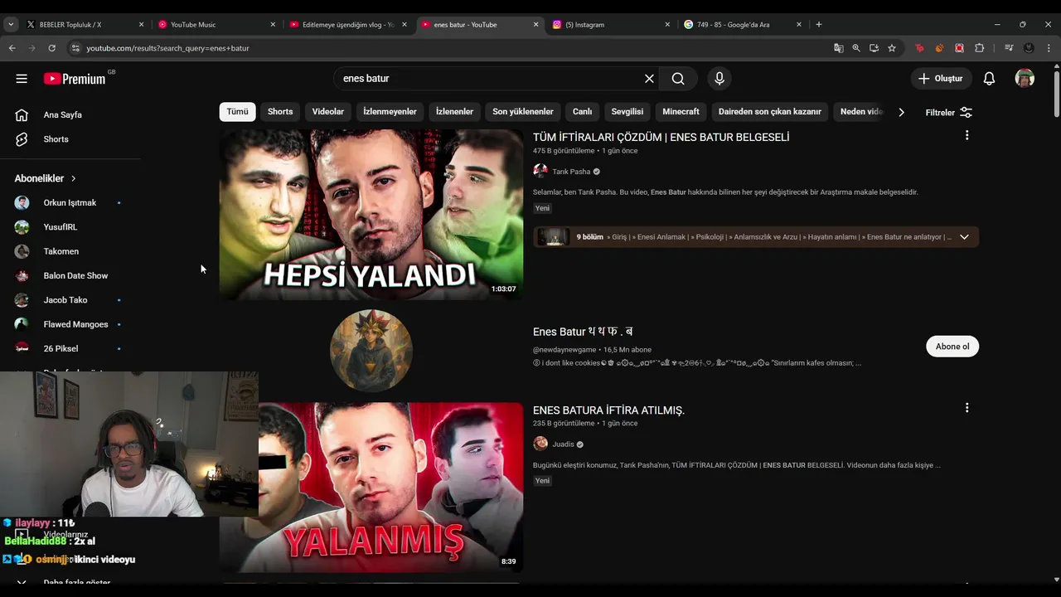Open the Oluştur create button

[941, 79]
